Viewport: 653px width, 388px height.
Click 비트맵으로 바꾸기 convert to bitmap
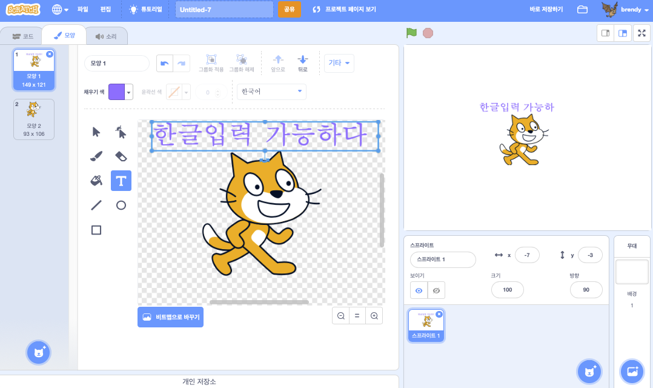click(170, 317)
